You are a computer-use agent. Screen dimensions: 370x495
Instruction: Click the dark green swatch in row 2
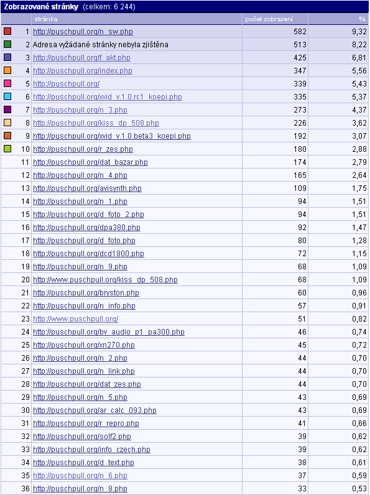click(7, 44)
